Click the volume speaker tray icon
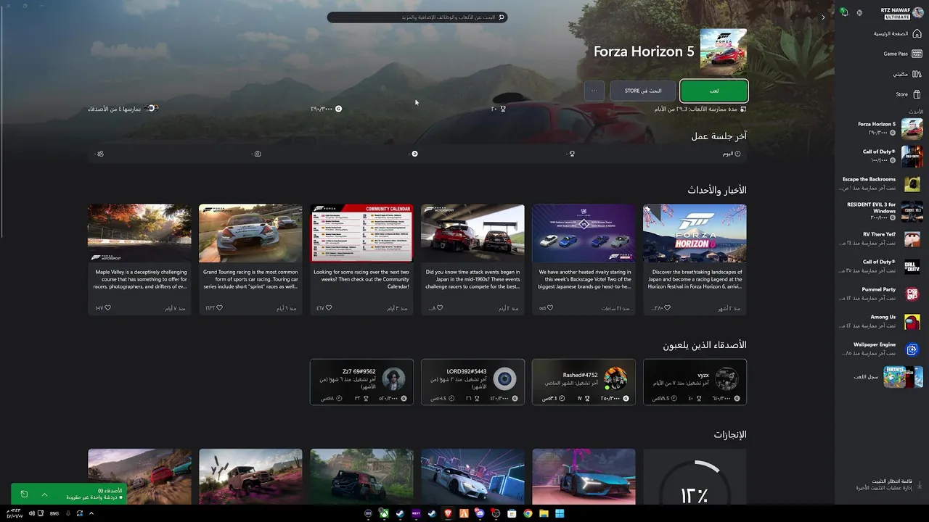This screenshot has height=522, width=929. tap(30, 513)
